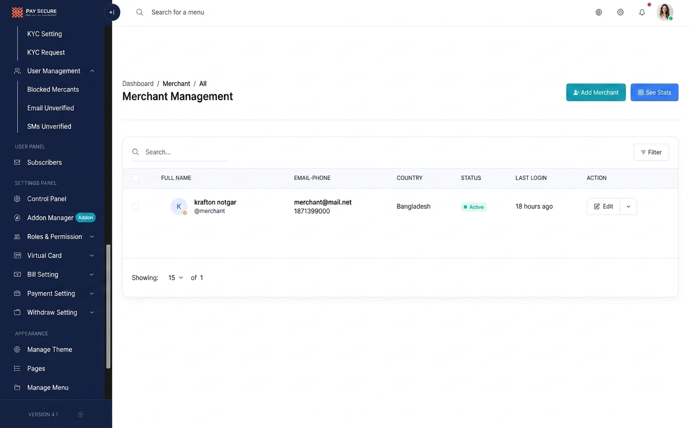Tick the checkbox for krafton notgar
The image size is (689, 428).
click(x=135, y=207)
